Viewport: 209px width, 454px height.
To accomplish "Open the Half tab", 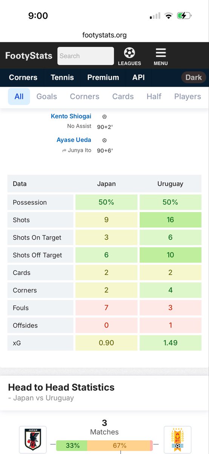I will [x=154, y=96].
